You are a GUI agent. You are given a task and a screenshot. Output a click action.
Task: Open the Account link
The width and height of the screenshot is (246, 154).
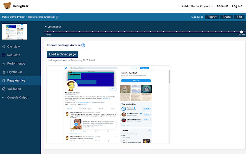tap(222, 6)
